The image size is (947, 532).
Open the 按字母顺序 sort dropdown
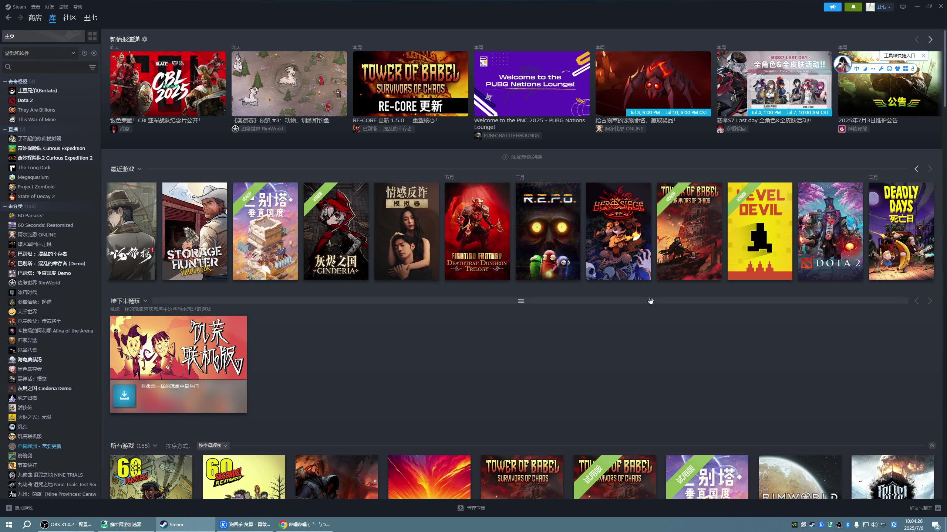pos(213,446)
